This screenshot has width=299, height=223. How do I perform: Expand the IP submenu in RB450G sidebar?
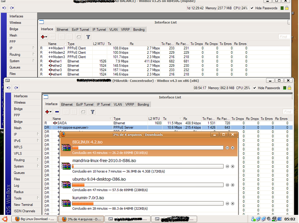(x=33, y=48)
